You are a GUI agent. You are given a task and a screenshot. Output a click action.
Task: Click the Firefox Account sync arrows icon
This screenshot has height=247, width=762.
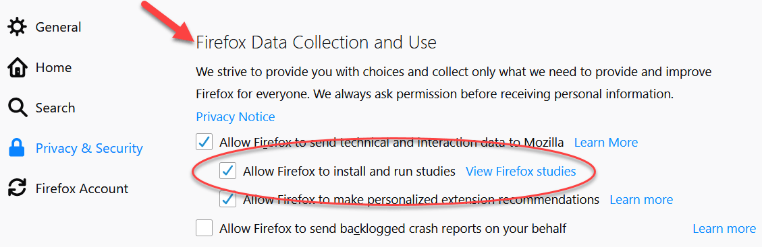click(18, 188)
